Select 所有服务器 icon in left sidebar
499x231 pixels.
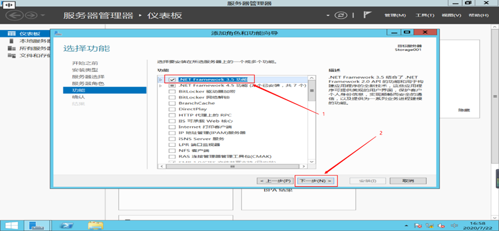pyautogui.click(x=12, y=48)
